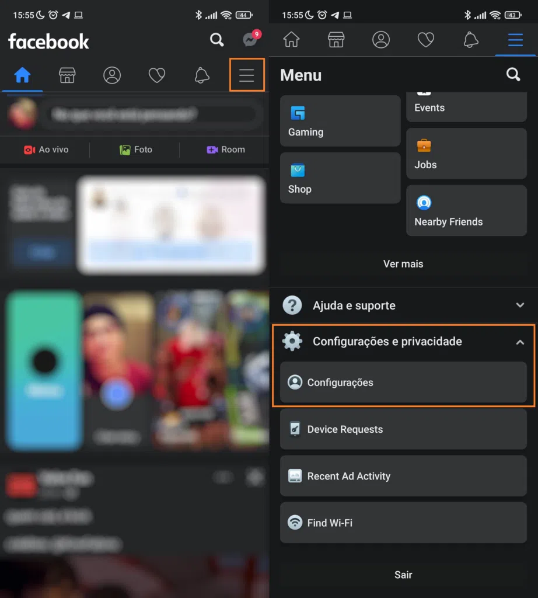Start an Ao vivo live broadcast
The image size is (538, 598).
[46, 149]
